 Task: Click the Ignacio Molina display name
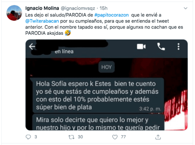tap(42, 8)
